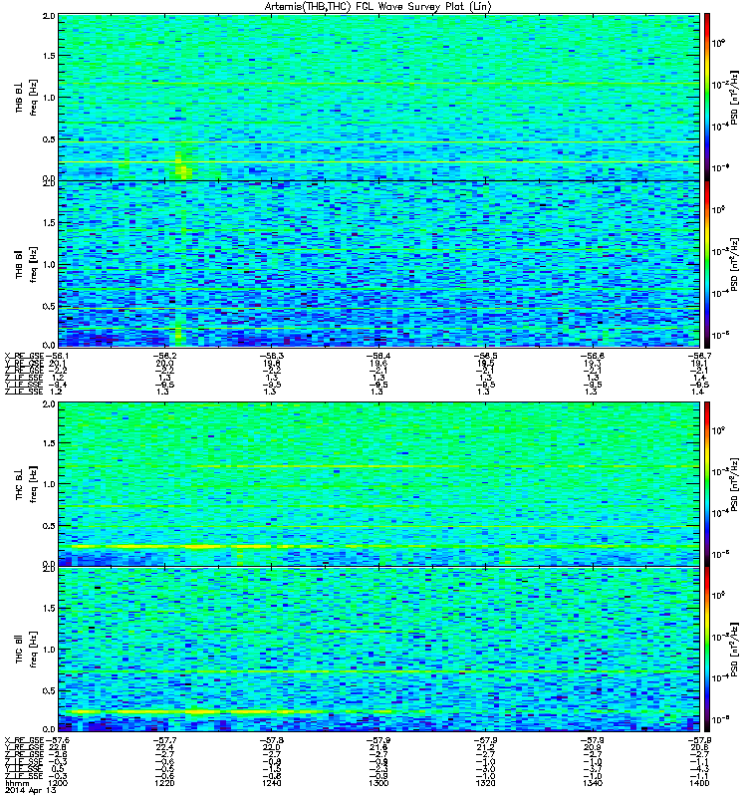Click the color bar beside the THB B∥ panel
Screen dimensions: 747x797
(706, 264)
